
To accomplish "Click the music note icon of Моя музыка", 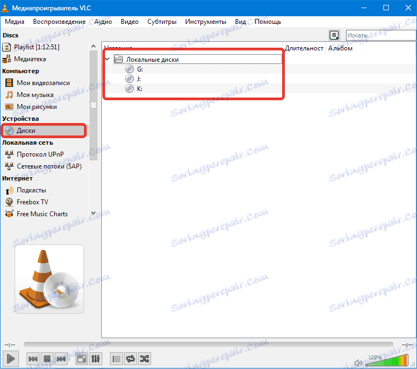I will pyautogui.click(x=9, y=95).
